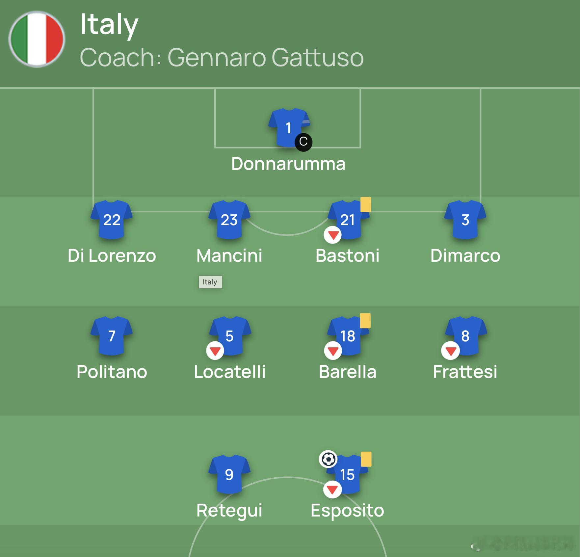Image resolution: width=580 pixels, height=557 pixels.
Task: Click Locatelli's red substituted-off arrow
Action: point(215,351)
